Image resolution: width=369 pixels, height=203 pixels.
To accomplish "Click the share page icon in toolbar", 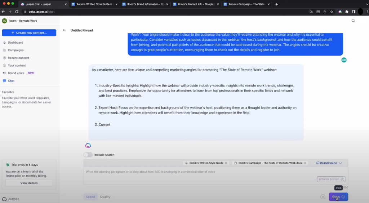I will click(x=325, y=12).
